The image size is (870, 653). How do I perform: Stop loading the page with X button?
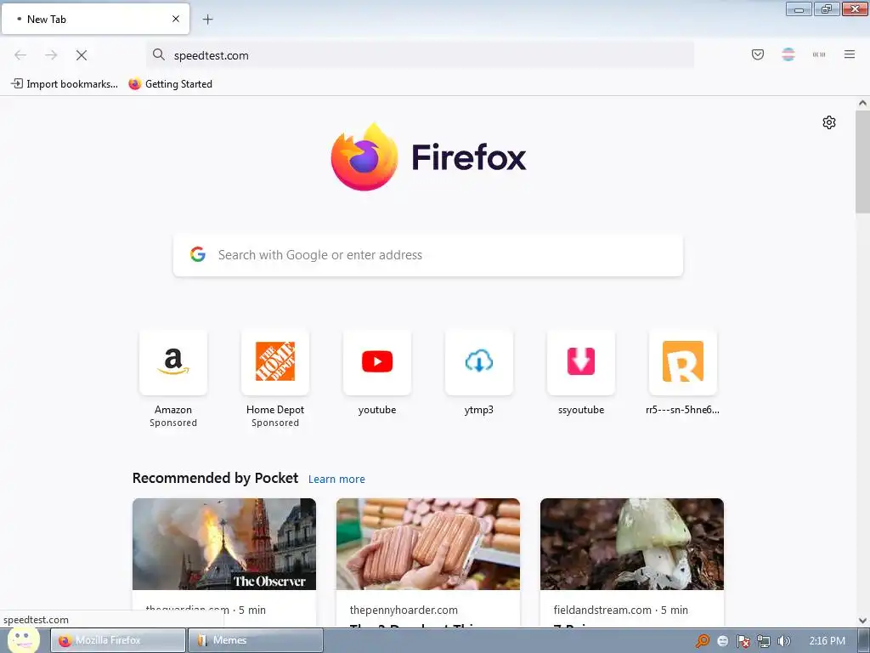(x=82, y=55)
